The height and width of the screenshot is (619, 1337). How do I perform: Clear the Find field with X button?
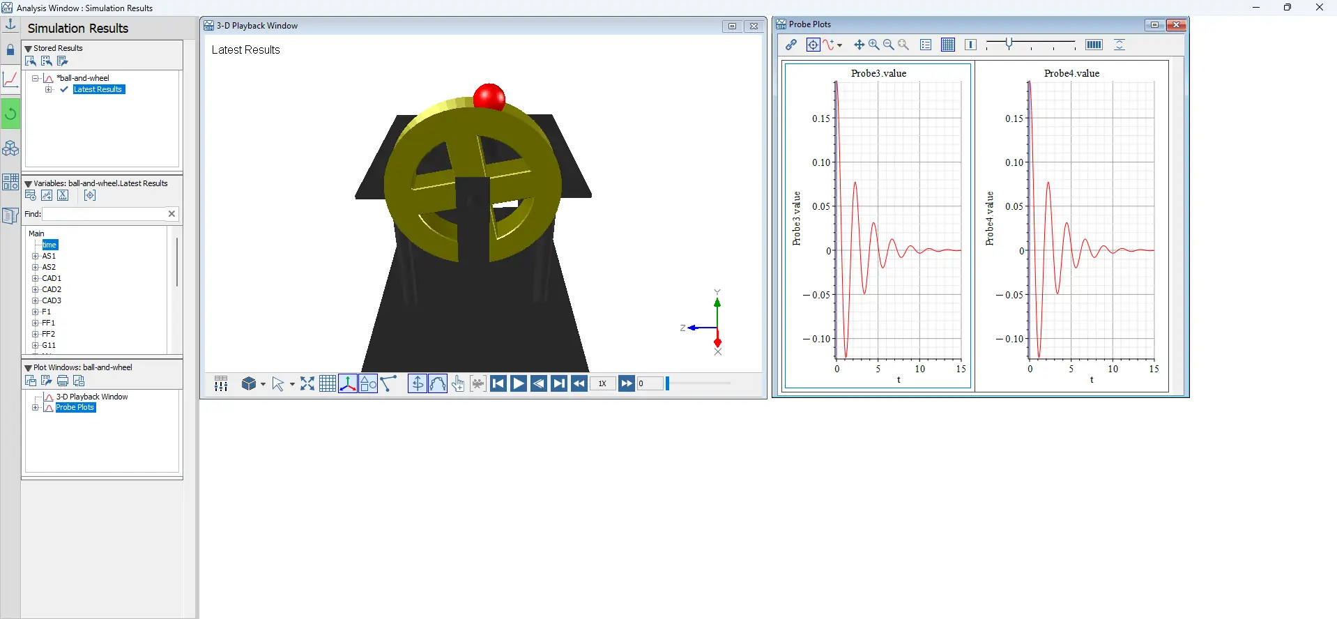pyautogui.click(x=171, y=214)
